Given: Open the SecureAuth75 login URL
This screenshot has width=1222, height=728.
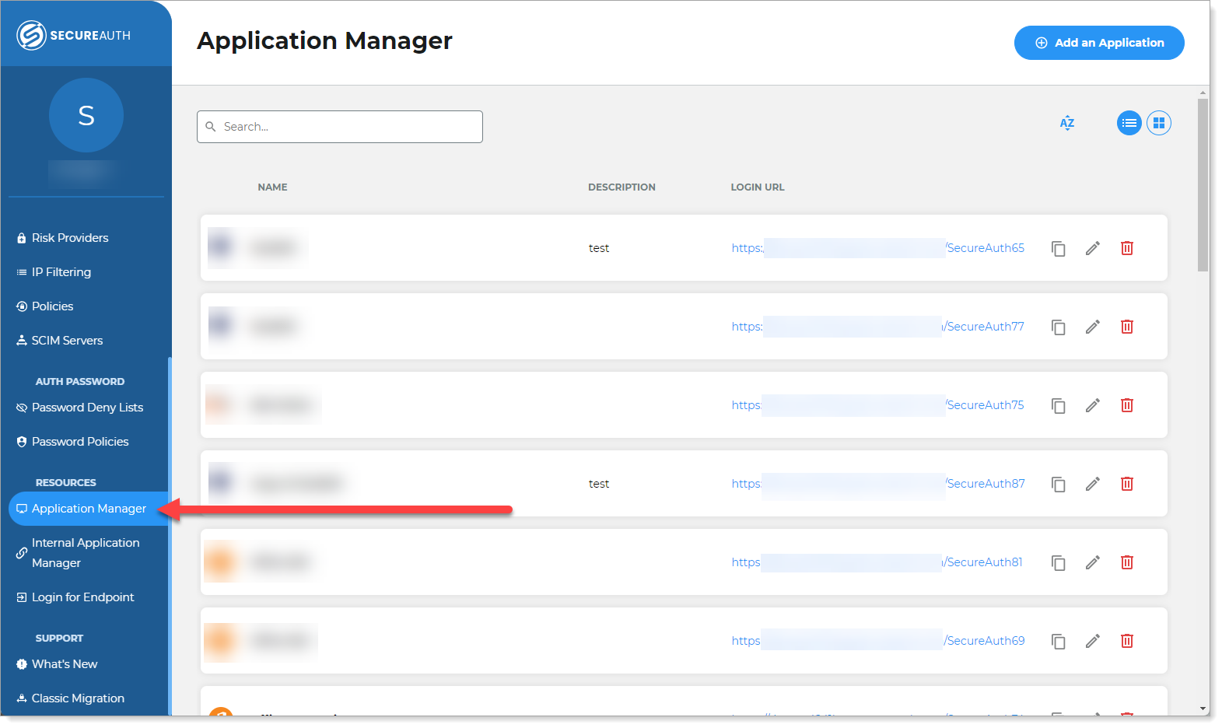Looking at the screenshot, I should click(878, 405).
